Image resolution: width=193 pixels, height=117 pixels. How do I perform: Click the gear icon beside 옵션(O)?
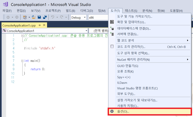tap(112, 111)
